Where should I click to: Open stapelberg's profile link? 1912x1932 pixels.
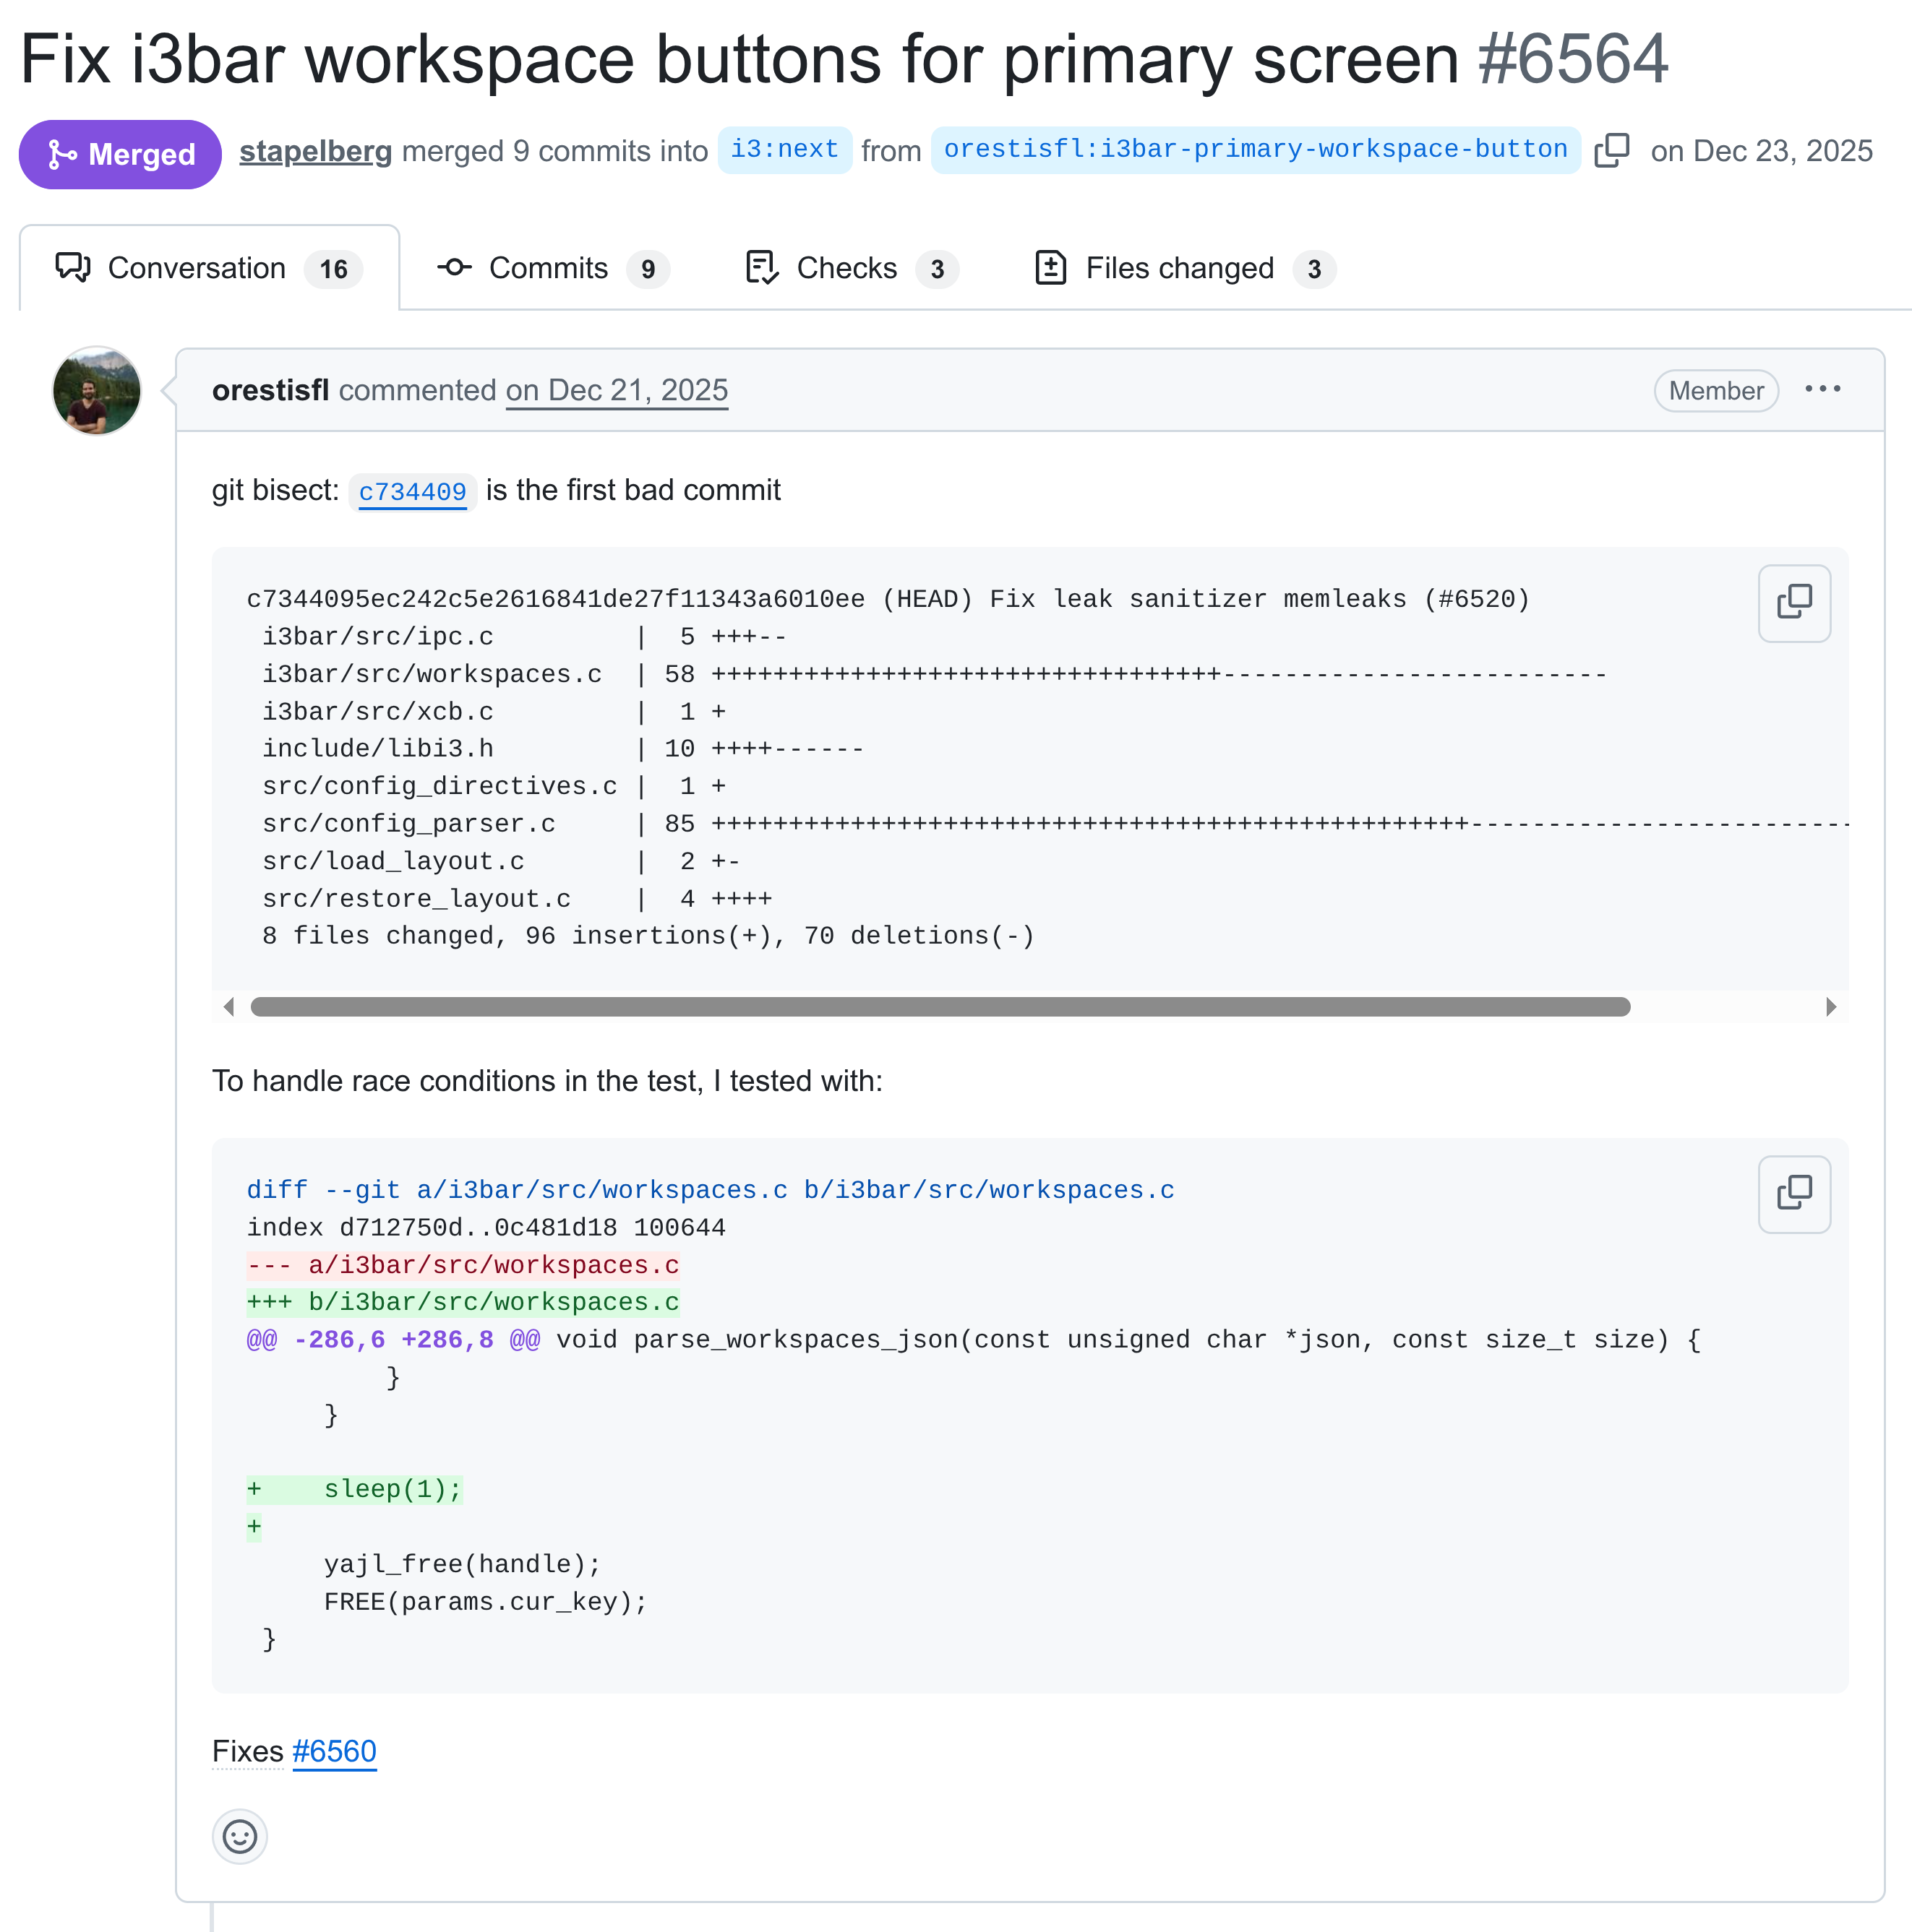point(315,151)
